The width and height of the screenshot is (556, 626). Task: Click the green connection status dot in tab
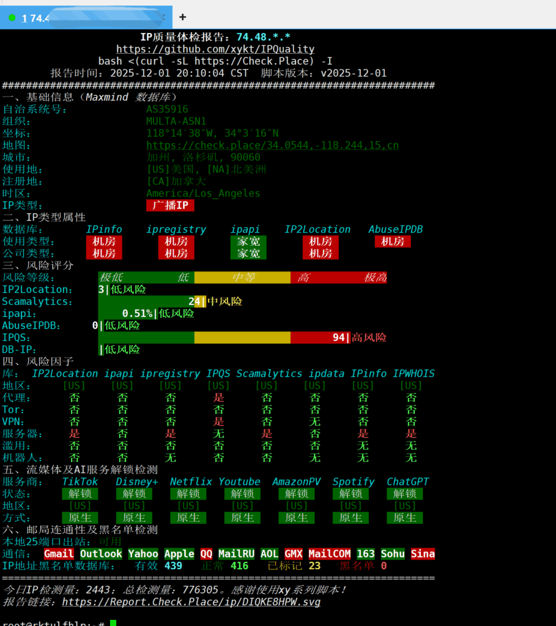12,18
